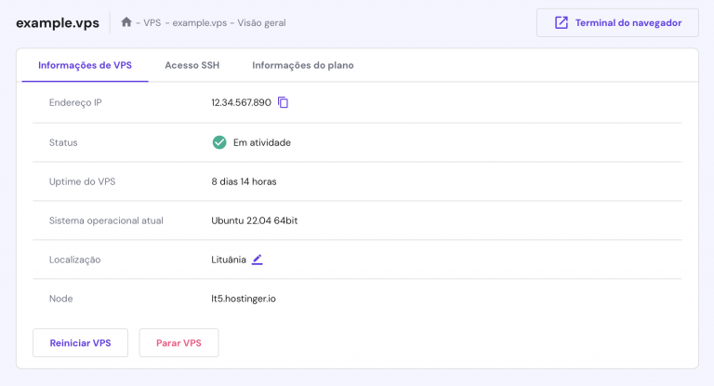The width and height of the screenshot is (714, 386).
Task: Click the external-link icon on Terminal button
Action: point(561,22)
